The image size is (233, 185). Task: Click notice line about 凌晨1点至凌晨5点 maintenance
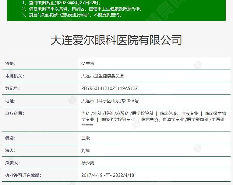72,15
